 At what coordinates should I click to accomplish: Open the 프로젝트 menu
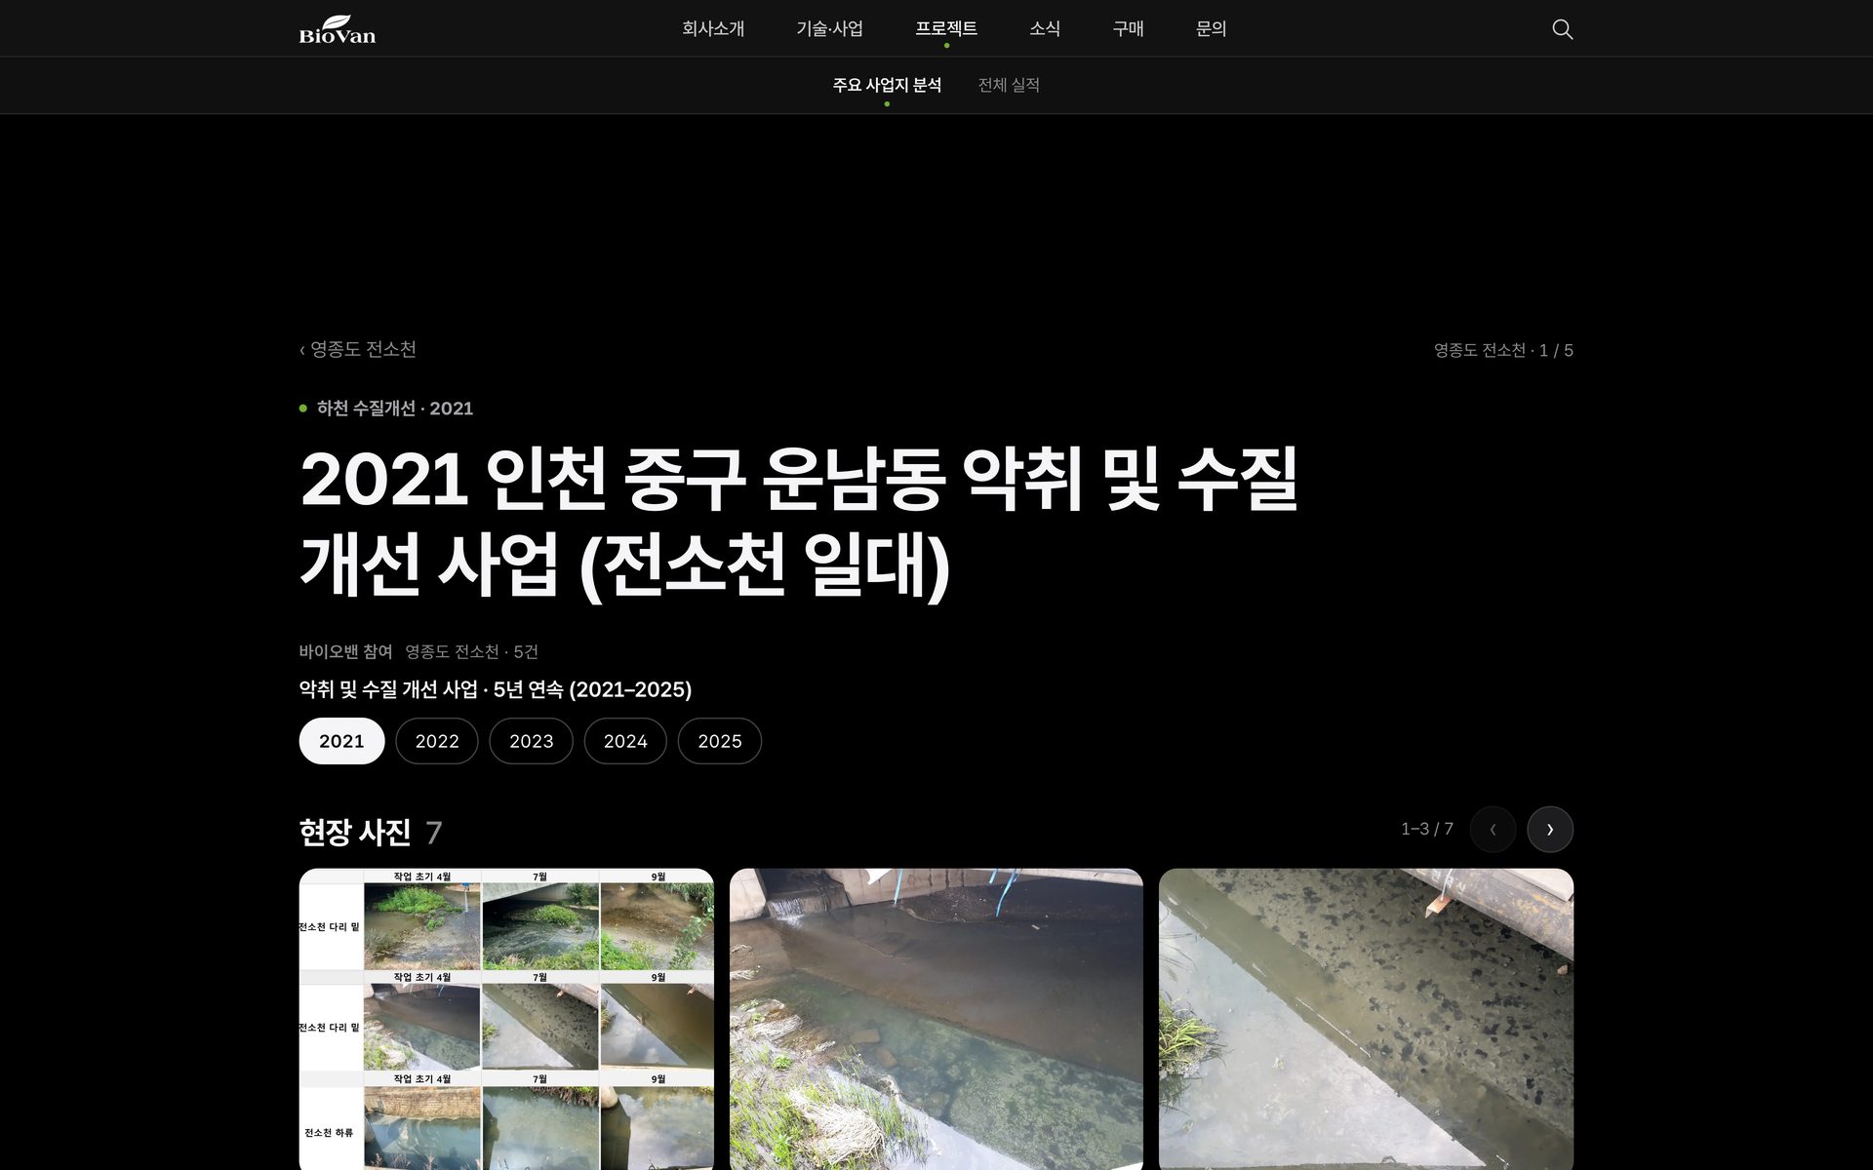coord(946,29)
